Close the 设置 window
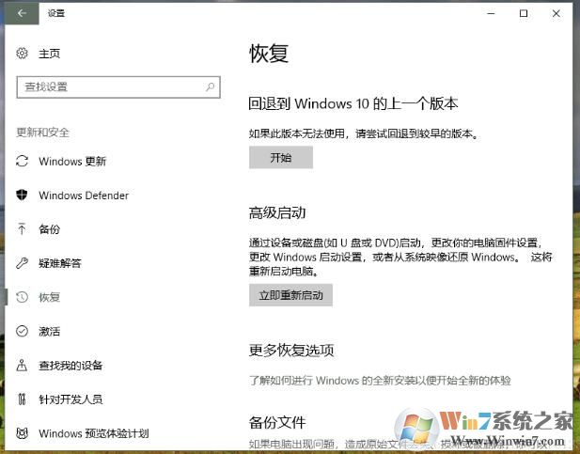580x454 pixels. pos(556,13)
